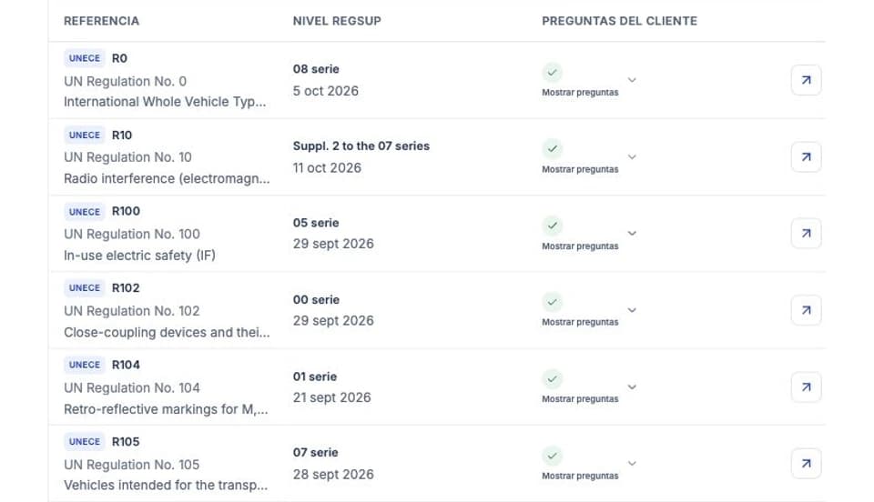
Task: Click the NIVEL REGSUP column header
Action: click(x=337, y=21)
